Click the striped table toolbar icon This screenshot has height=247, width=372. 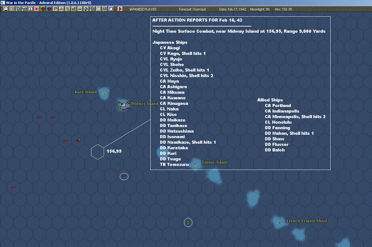tap(104, 9)
